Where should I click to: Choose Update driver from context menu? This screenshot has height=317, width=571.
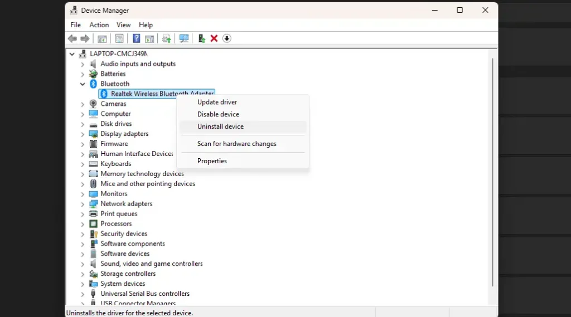[x=243, y=103]
